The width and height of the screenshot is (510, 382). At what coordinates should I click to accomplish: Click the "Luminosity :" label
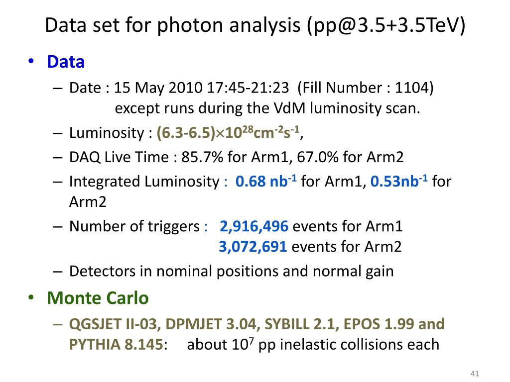[111, 133]
